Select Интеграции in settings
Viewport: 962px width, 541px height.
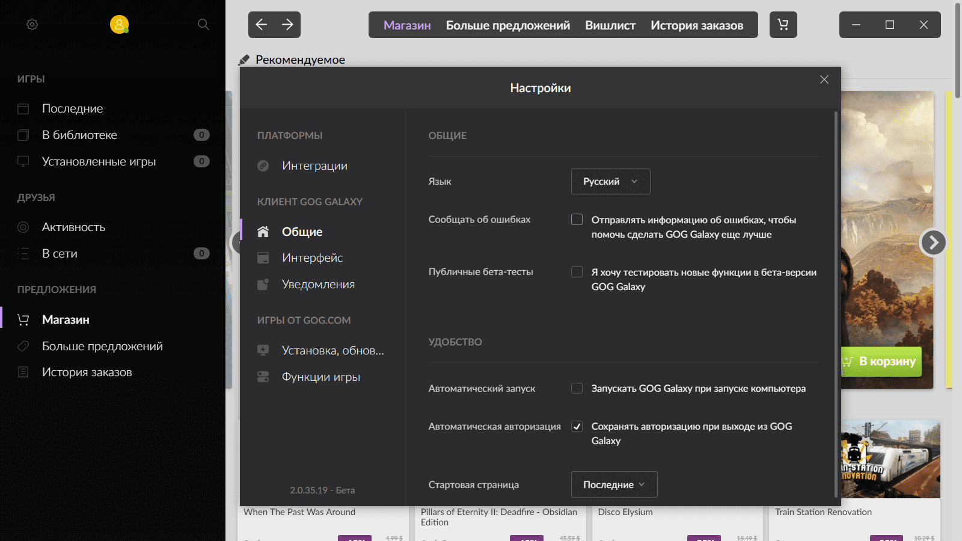point(314,166)
